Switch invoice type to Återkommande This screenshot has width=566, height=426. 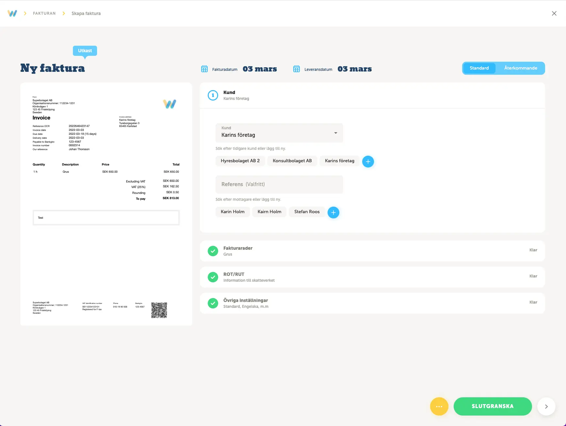click(x=521, y=68)
